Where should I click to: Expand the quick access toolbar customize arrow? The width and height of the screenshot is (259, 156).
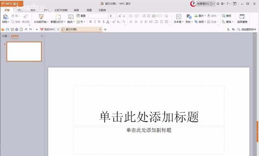click(37, 30)
